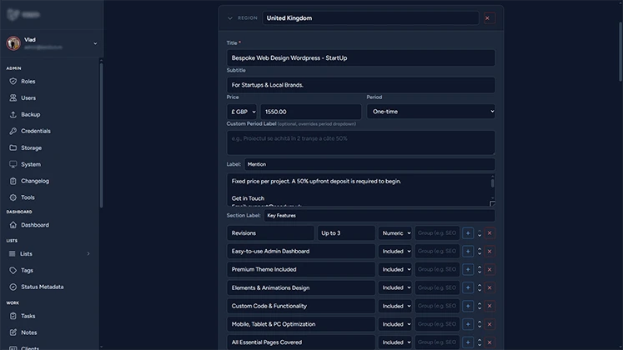Viewport: 623px width, 350px height.
Task: Reorder the Premium Theme Included row arrows
Action: [480, 269]
